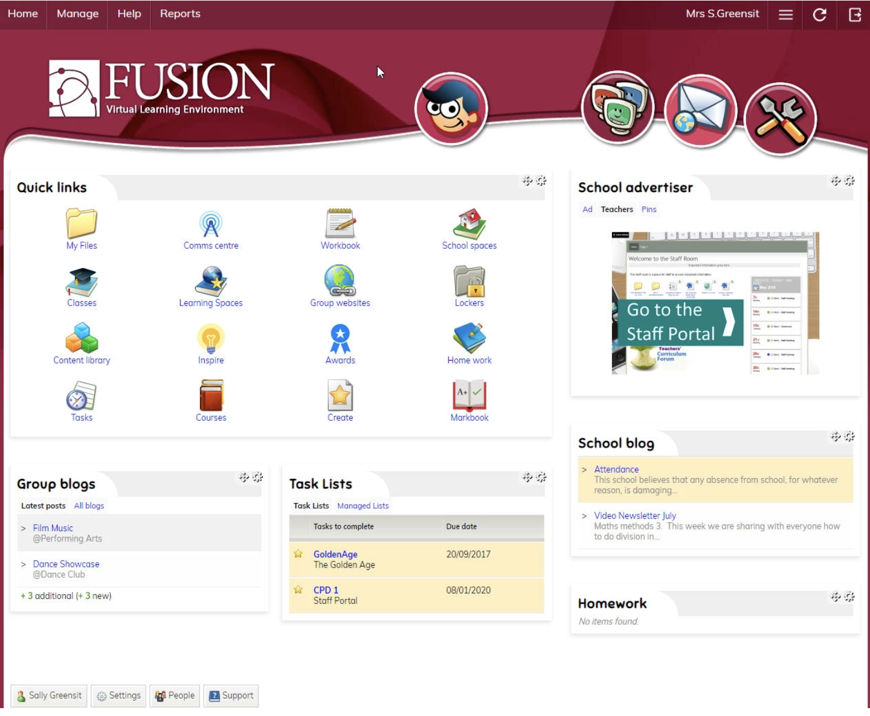Toggle the star beside GoldenAge task
870x716 pixels.
298,554
